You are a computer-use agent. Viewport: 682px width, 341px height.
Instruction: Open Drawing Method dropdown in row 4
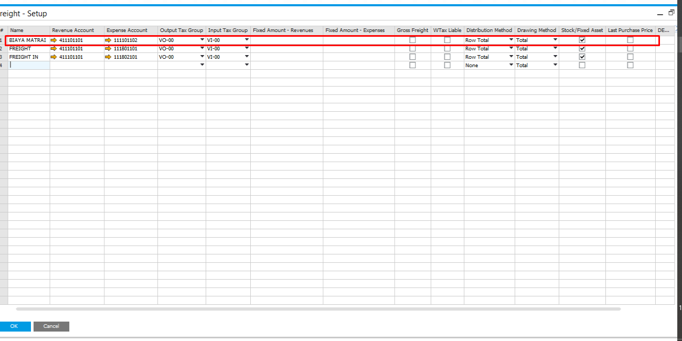pos(555,65)
